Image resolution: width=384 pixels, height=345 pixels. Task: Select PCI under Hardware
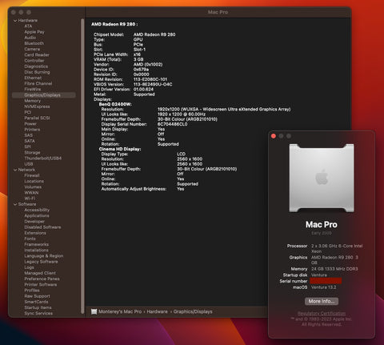point(28,112)
